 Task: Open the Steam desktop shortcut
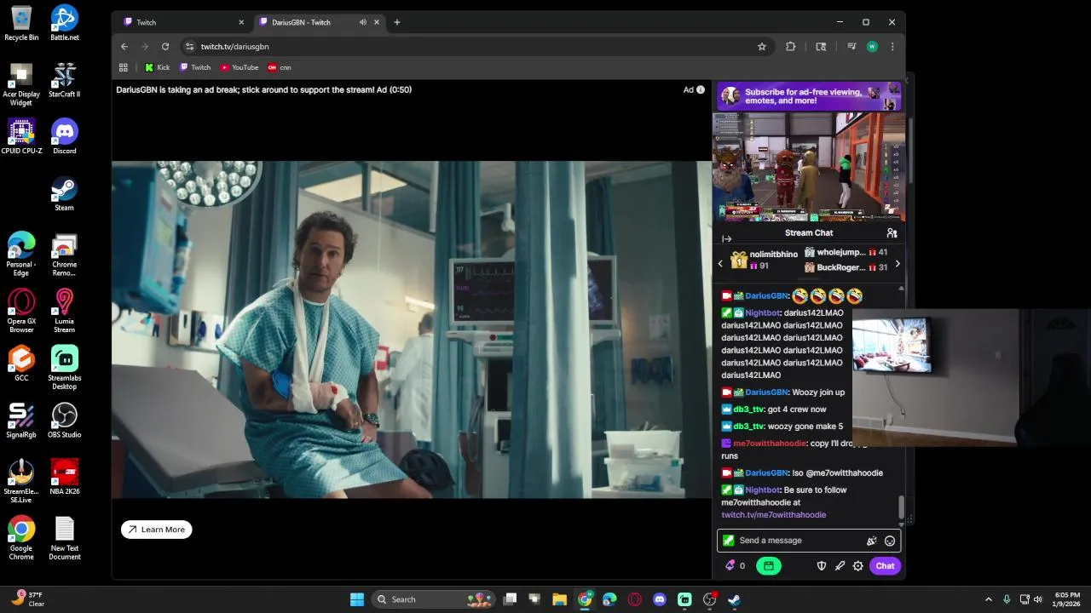(64, 193)
